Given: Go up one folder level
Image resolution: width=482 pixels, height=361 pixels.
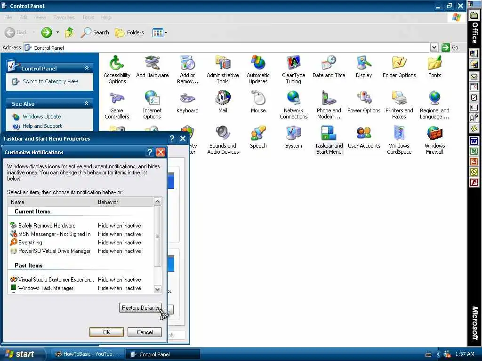Looking at the screenshot, I should (70, 32).
